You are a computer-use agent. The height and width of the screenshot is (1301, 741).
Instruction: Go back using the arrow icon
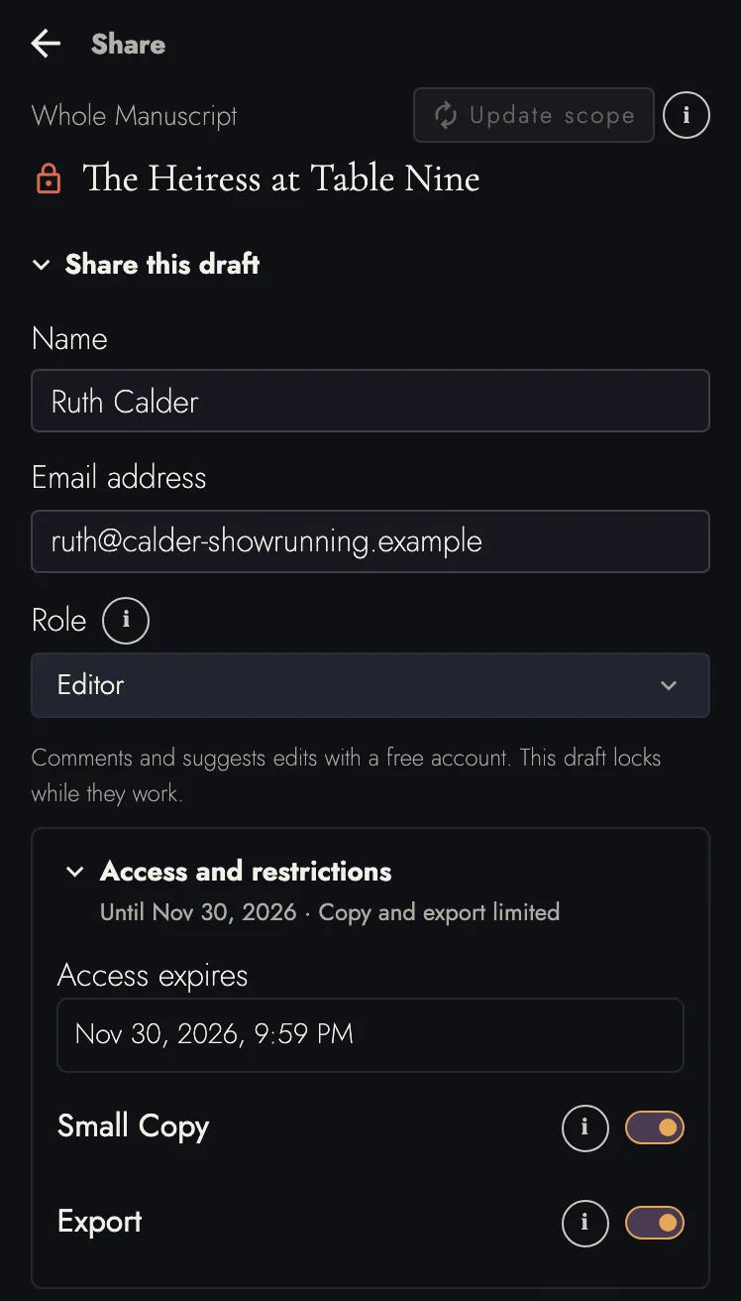46,44
